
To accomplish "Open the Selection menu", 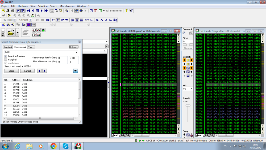I will click(x=43, y=6).
